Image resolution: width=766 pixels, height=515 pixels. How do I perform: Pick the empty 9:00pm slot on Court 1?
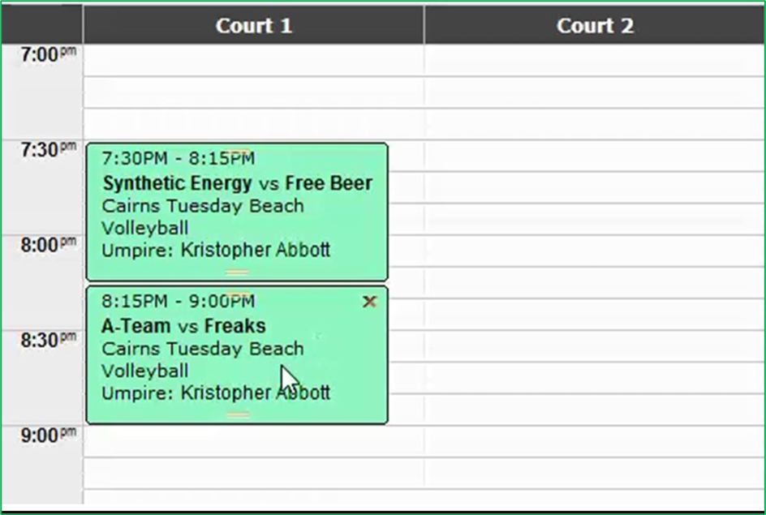click(x=253, y=442)
